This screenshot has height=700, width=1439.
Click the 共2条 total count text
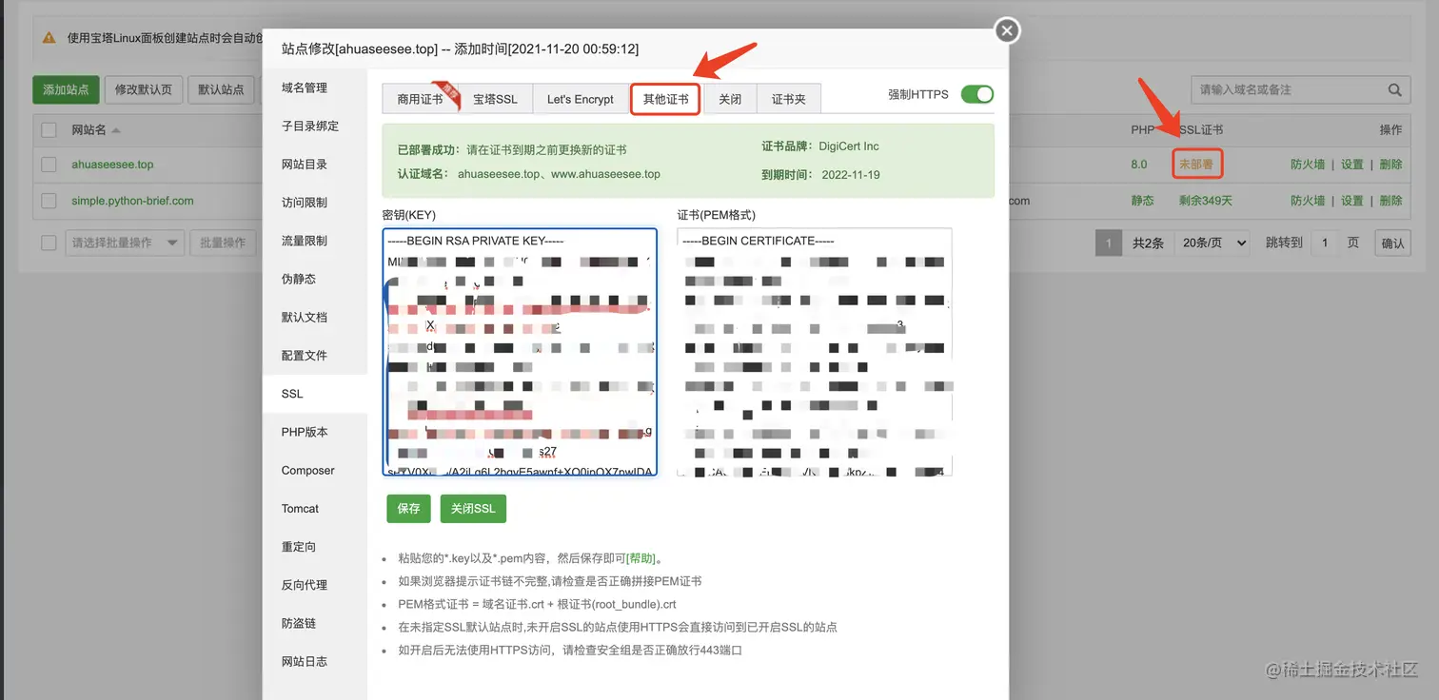click(1148, 243)
